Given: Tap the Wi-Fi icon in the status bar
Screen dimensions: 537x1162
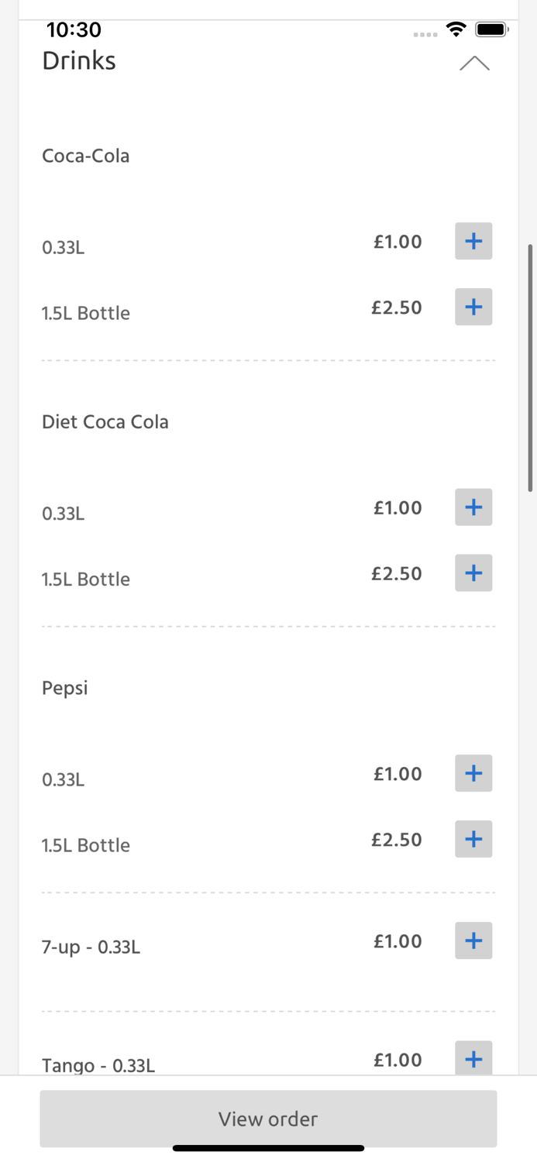Looking at the screenshot, I should [x=456, y=29].
